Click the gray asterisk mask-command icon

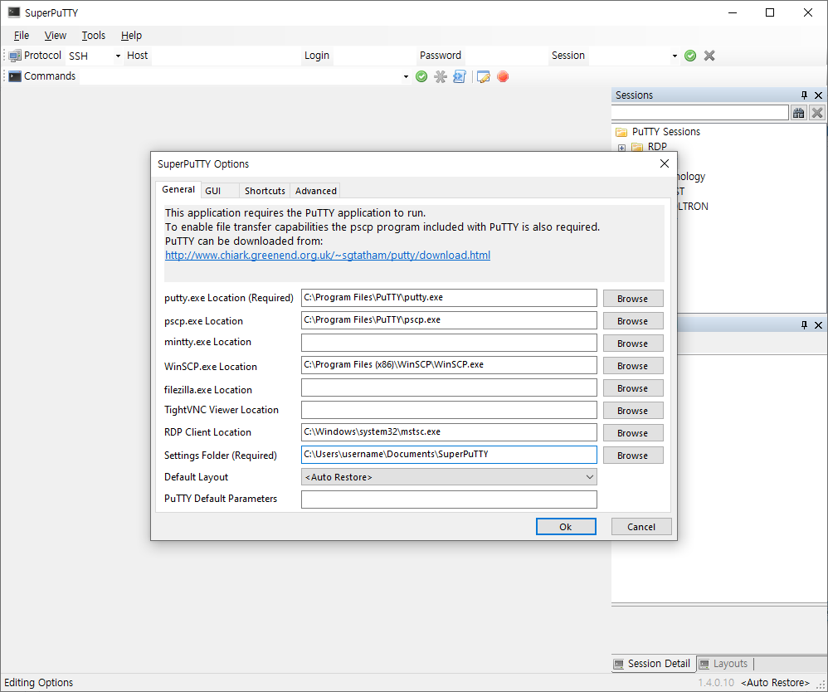[441, 76]
